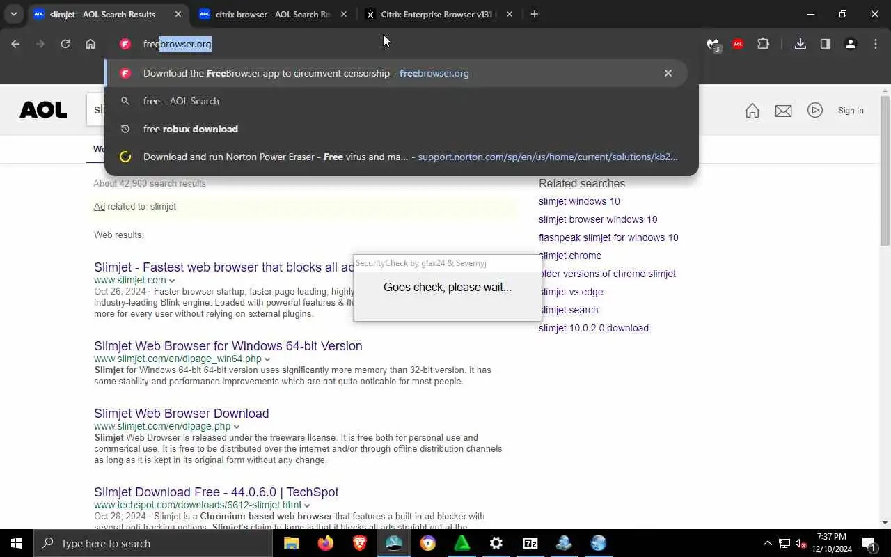
Task: Select the FreeBrowser app download suggestion
Action: coord(396,73)
